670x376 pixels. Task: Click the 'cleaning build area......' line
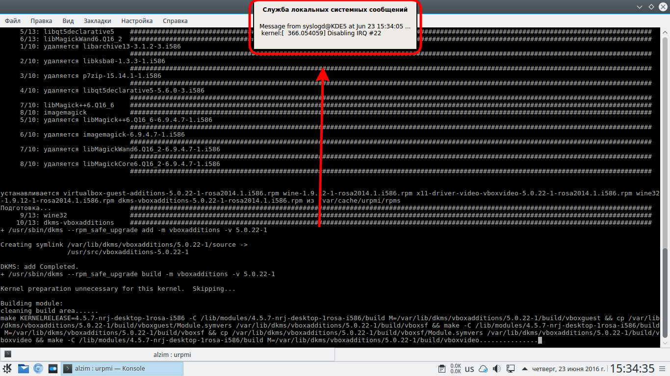[50, 311]
